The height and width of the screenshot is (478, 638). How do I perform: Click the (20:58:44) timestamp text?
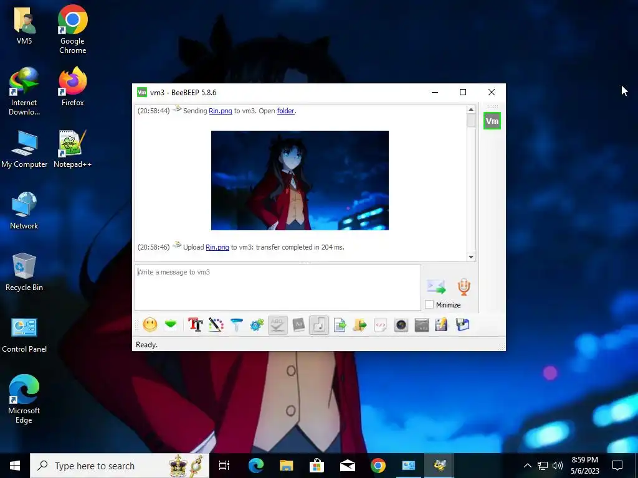click(153, 111)
